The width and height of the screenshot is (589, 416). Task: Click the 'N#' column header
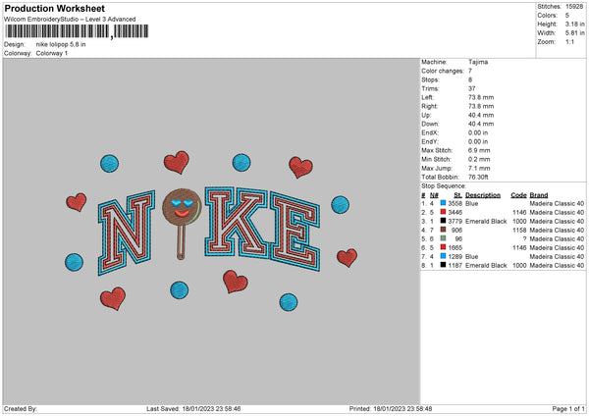[x=434, y=195]
